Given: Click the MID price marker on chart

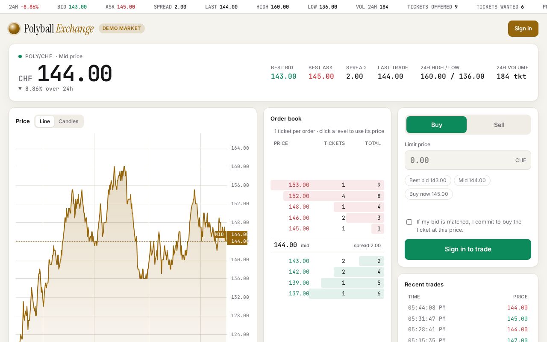Looking at the screenshot, I should click(x=220, y=234).
